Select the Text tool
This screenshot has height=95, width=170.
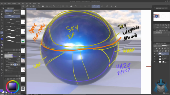(2, 70)
